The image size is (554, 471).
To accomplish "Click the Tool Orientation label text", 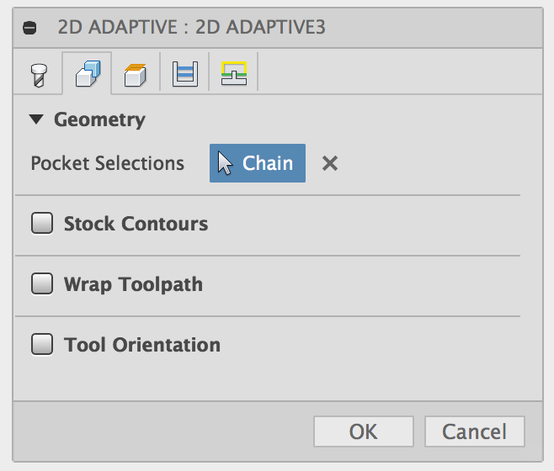I will (x=142, y=345).
